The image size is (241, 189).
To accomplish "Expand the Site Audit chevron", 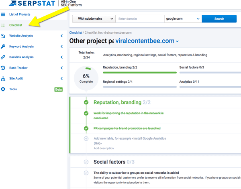I will click(61, 79).
